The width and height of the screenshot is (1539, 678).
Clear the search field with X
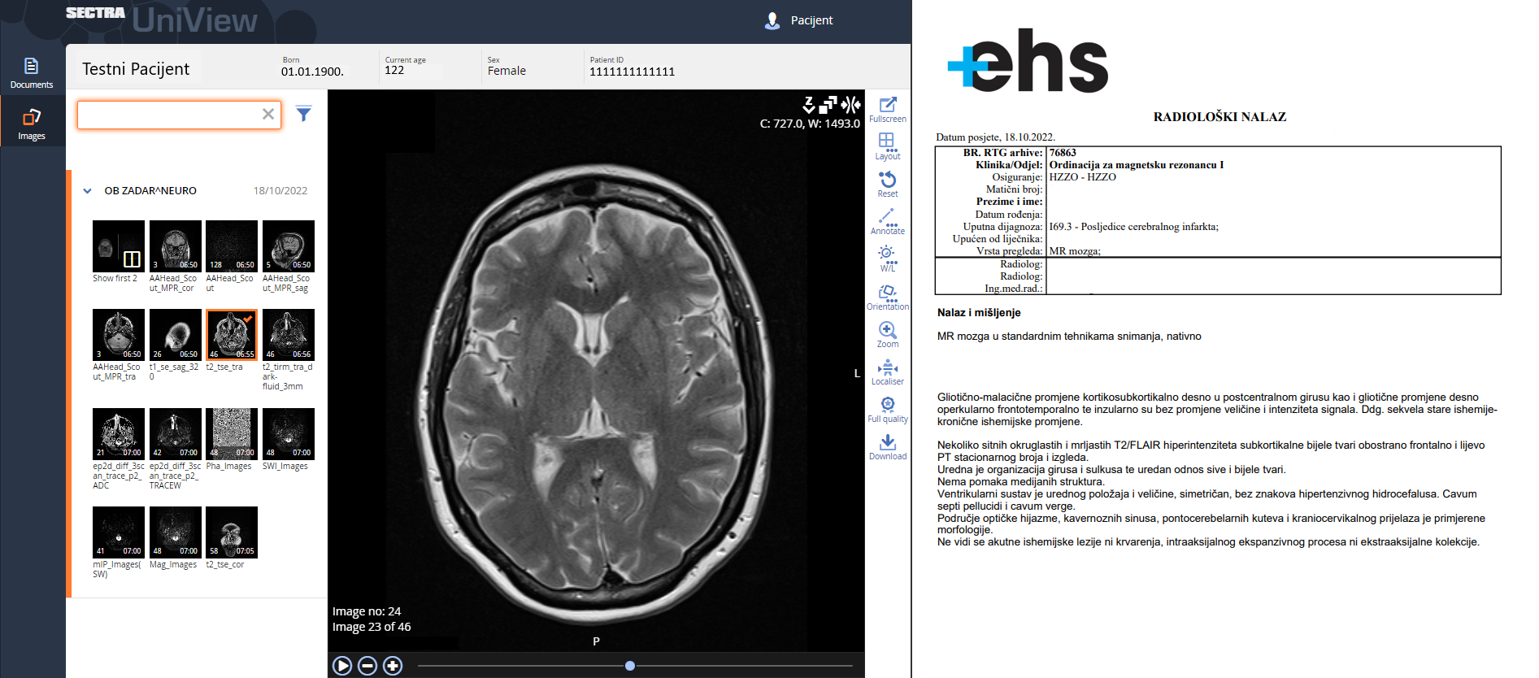pyautogui.click(x=267, y=115)
